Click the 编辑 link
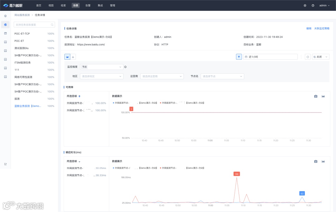 (x=309, y=29)
